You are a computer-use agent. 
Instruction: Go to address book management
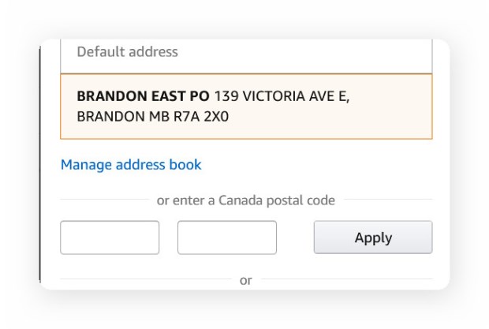131,165
